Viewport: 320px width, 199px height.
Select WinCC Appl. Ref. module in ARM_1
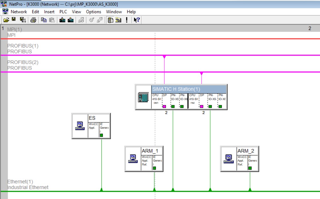(147, 163)
